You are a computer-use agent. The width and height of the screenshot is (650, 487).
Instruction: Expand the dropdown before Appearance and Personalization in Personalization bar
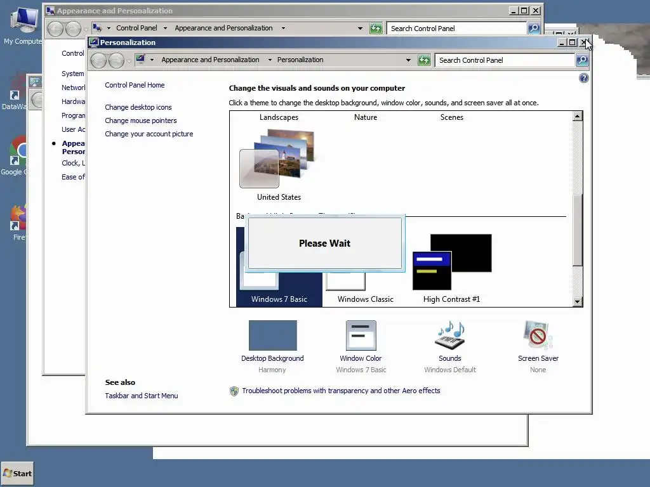click(x=152, y=60)
